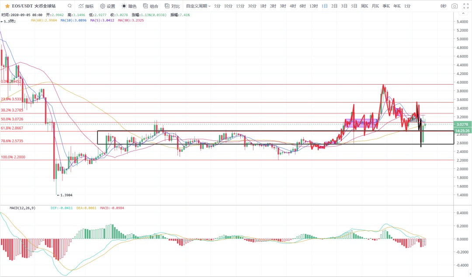Click the 23.6% 3.5333 Fibonacci label
This screenshot has width=472, height=277.
(12, 99)
